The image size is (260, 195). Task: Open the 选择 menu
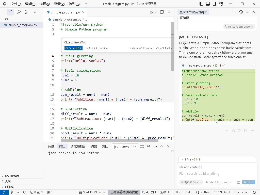[45, 4]
